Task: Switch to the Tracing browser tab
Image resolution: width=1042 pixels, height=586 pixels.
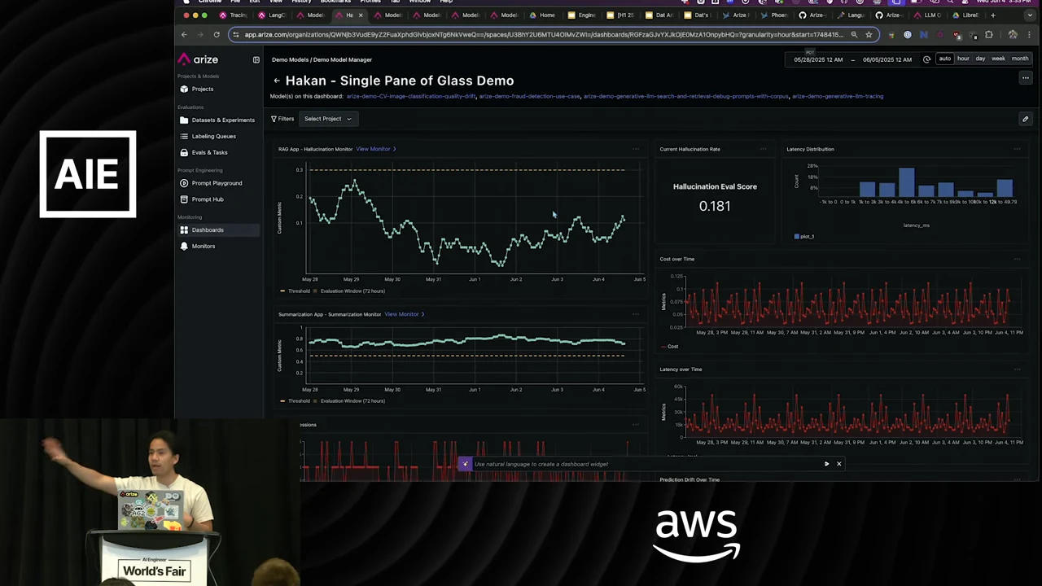Action: (234, 15)
